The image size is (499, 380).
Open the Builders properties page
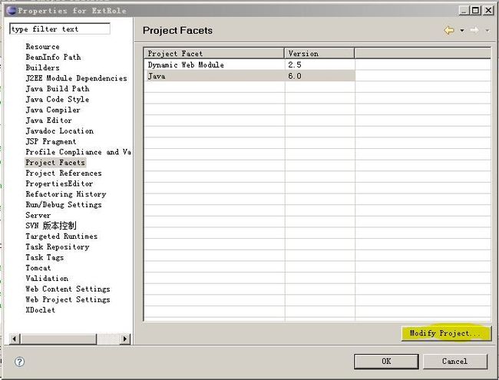click(42, 68)
